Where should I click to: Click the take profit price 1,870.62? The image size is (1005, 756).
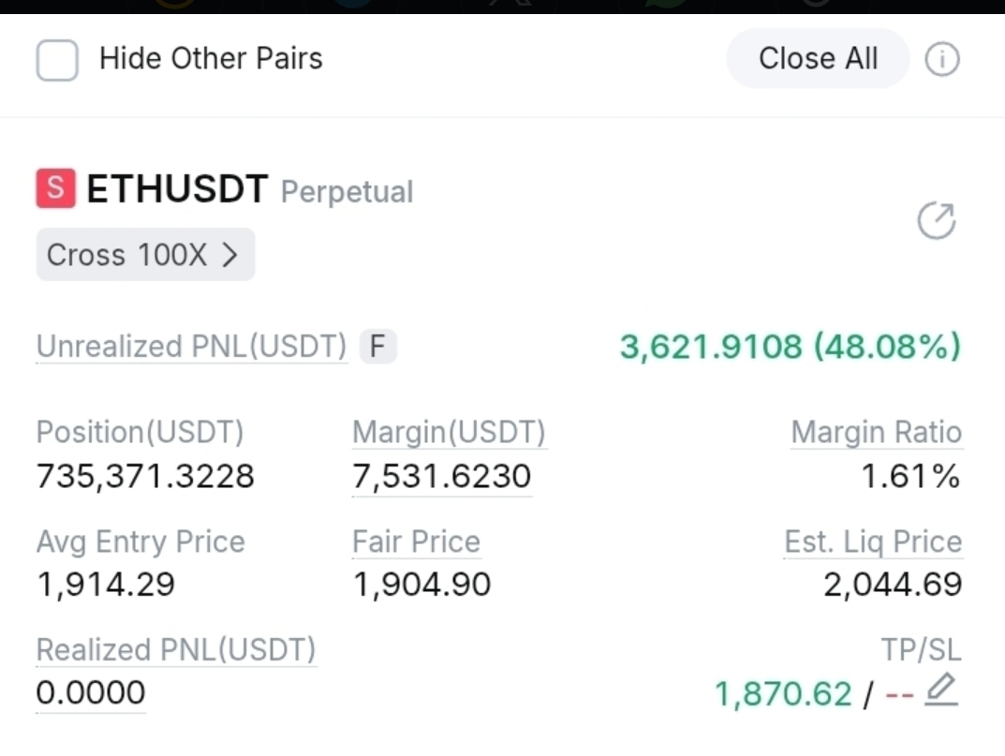pos(783,694)
